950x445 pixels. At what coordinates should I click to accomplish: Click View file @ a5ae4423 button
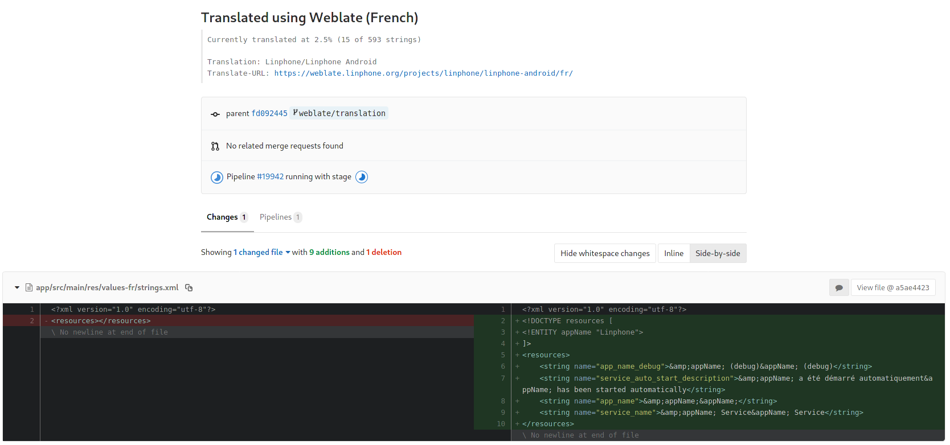tap(893, 288)
